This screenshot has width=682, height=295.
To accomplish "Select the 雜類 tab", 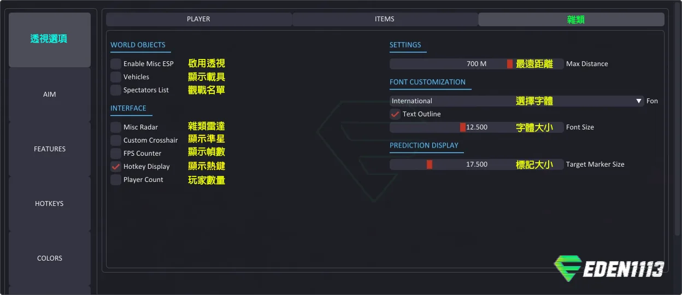I will [x=571, y=19].
